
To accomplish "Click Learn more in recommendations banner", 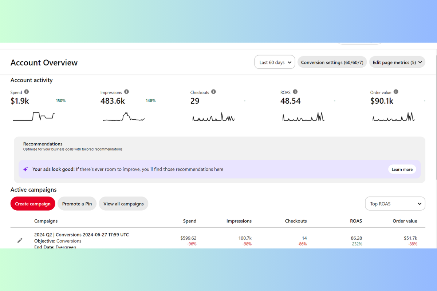I will pyautogui.click(x=402, y=169).
